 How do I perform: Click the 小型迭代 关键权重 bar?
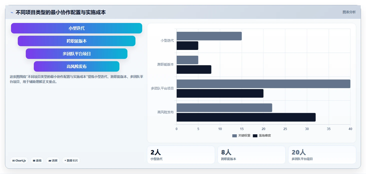coord(209,36)
